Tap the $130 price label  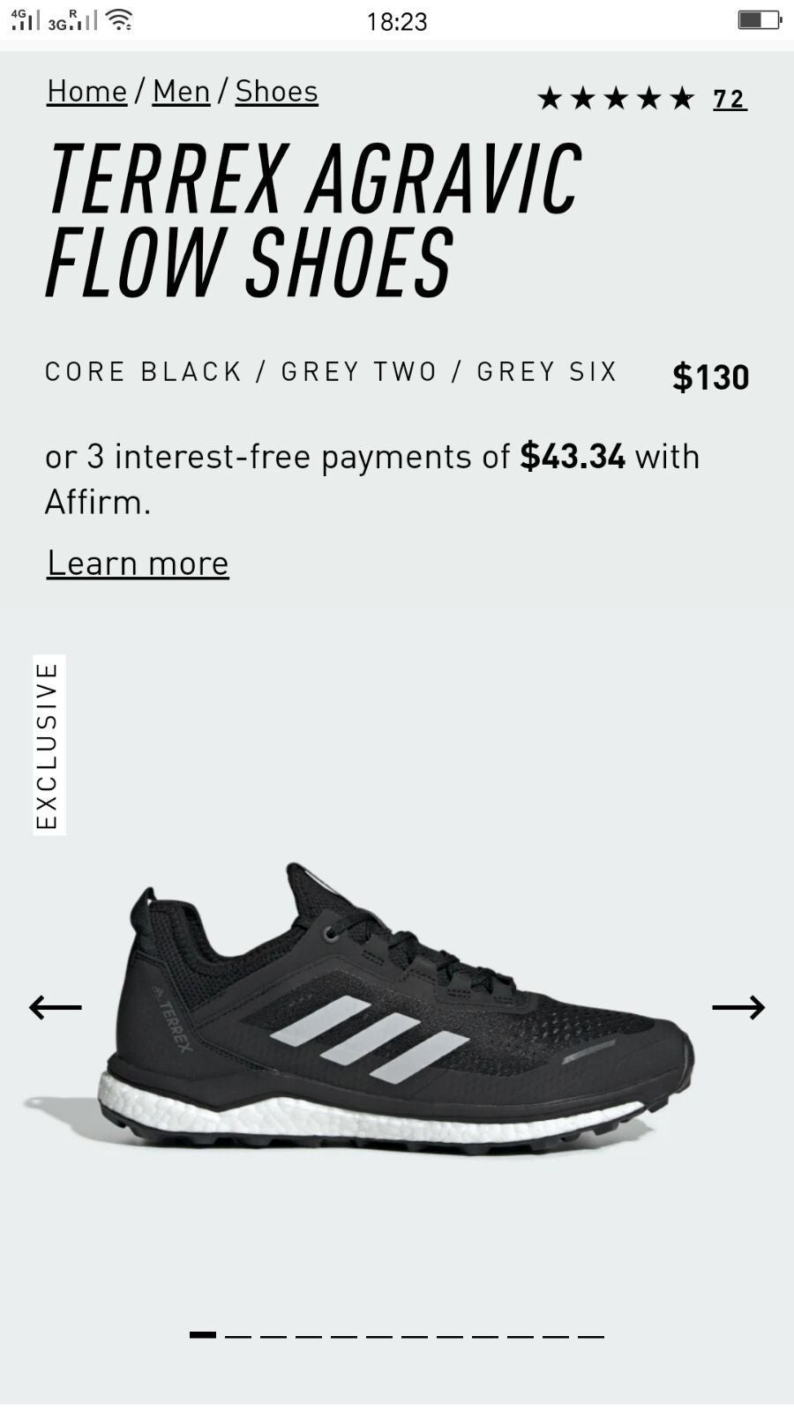711,377
